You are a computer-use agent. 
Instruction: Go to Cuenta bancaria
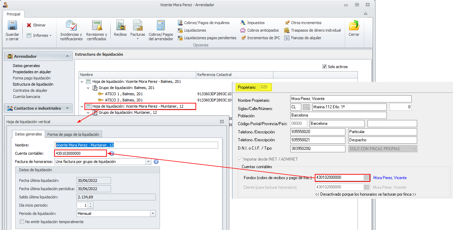pos(27,97)
